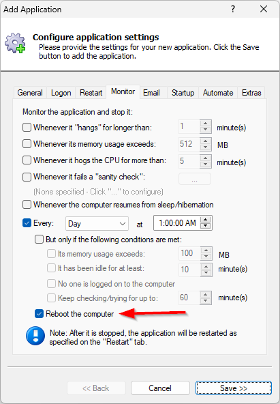Go to the Extras tab
The height and width of the screenshot is (404, 280).
click(251, 93)
